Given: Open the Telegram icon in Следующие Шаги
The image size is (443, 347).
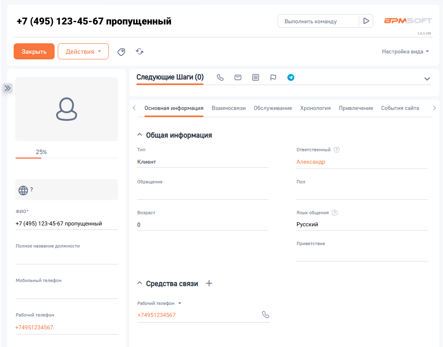Looking at the screenshot, I should tap(291, 77).
